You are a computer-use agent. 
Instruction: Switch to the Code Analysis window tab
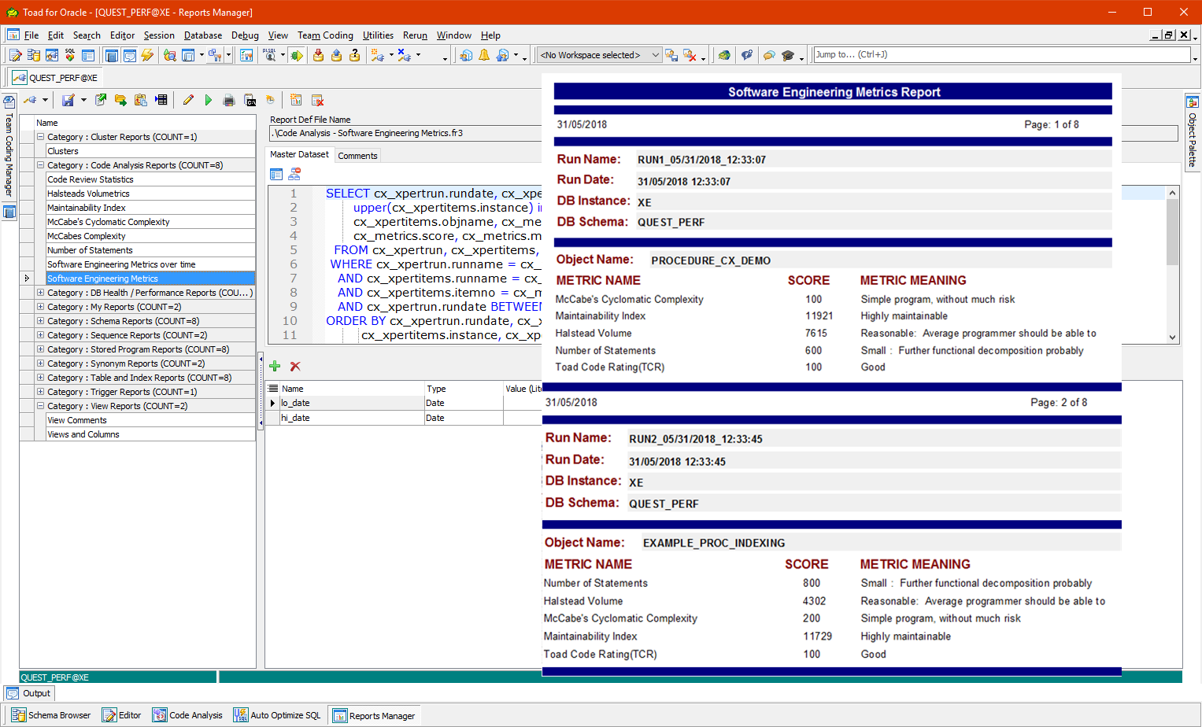click(187, 715)
